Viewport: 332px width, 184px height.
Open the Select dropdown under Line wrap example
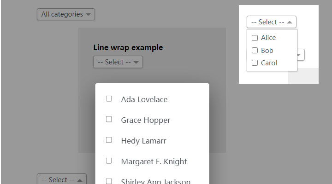pos(118,62)
